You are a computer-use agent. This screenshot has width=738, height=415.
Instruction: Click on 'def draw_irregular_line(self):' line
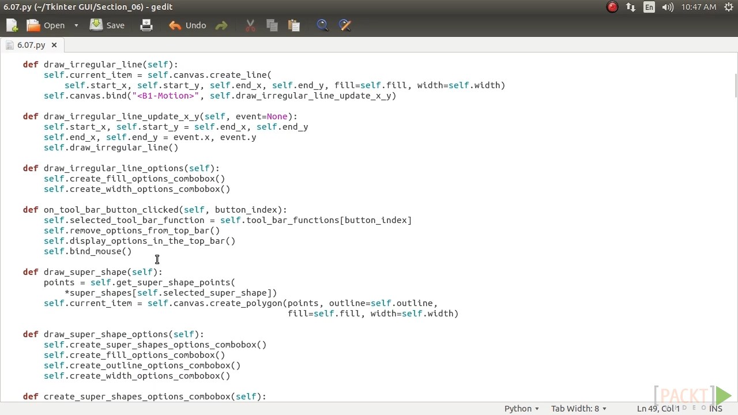pos(100,65)
